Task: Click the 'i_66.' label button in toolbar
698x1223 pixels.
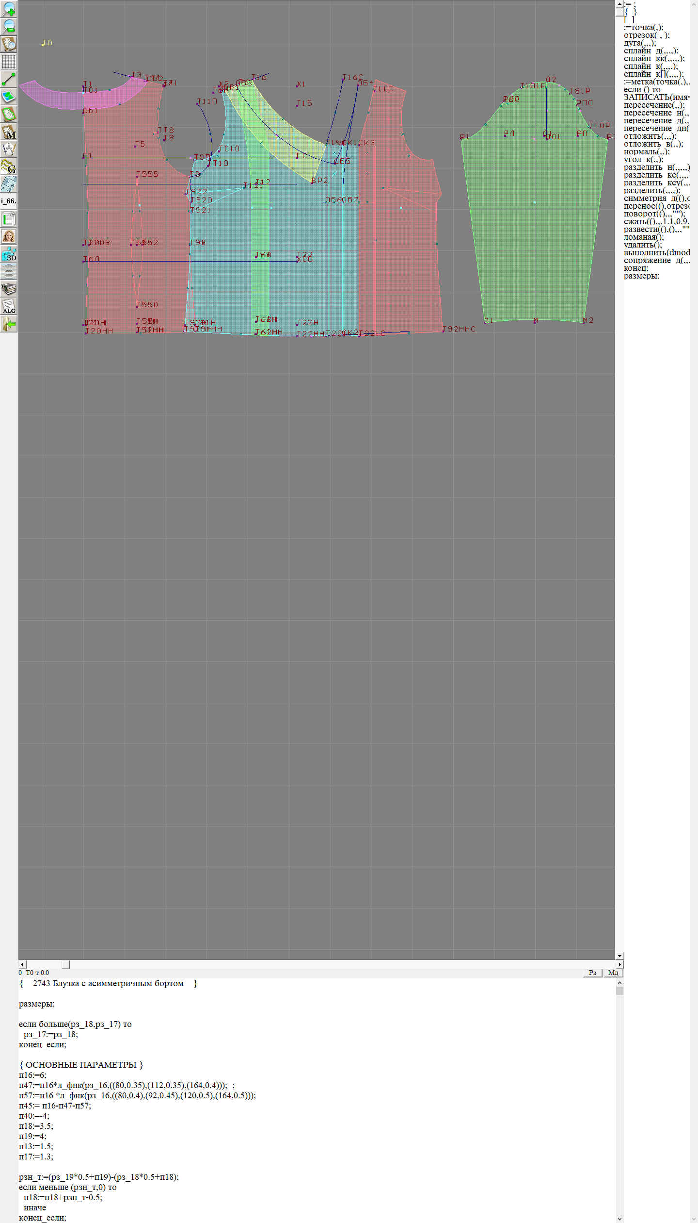Action: pyautogui.click(x=9, y=201)
